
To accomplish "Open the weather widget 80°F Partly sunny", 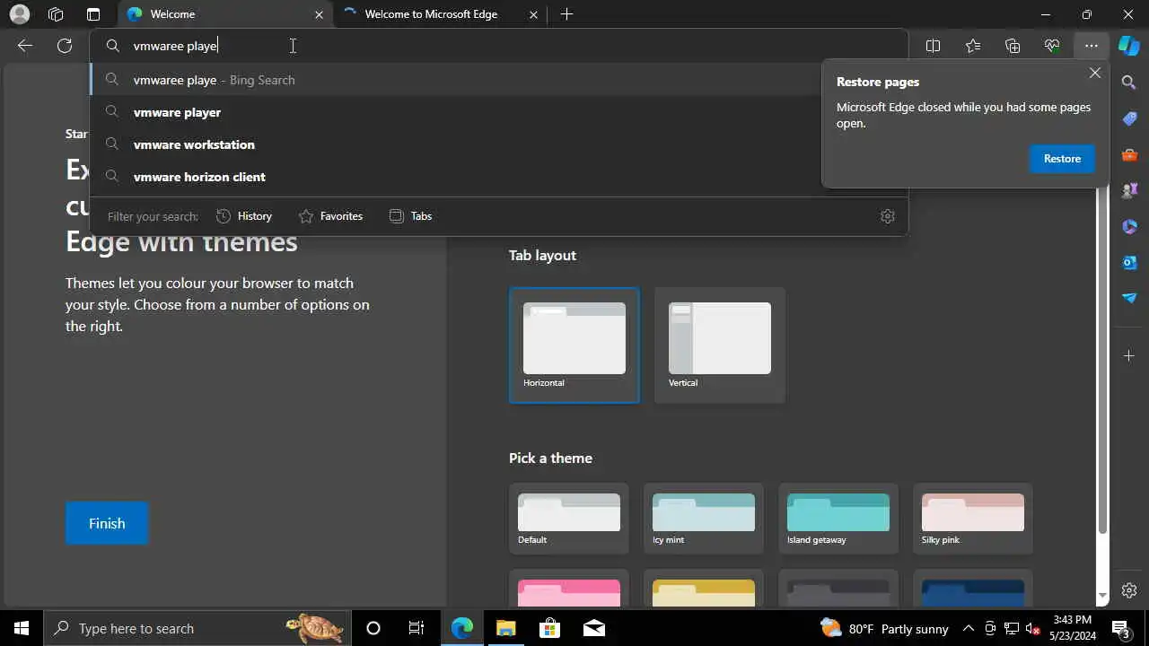I will tap(884, 628).
